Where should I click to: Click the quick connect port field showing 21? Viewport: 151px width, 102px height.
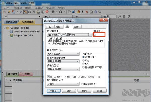coord(111,16)
